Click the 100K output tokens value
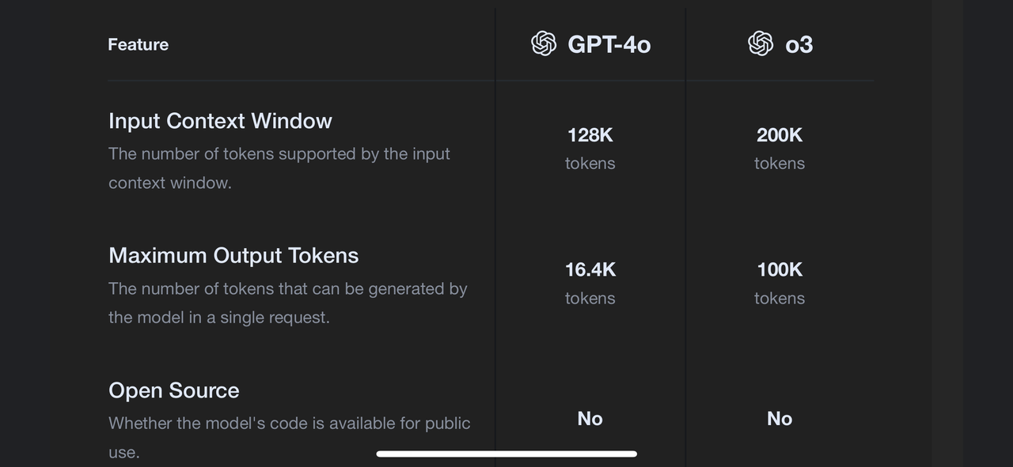The width and height of the screenshot is (1013, 467). 780,269
